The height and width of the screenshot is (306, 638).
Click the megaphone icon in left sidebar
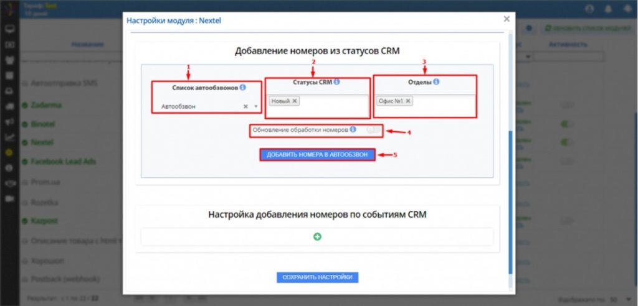click(10, 121)
